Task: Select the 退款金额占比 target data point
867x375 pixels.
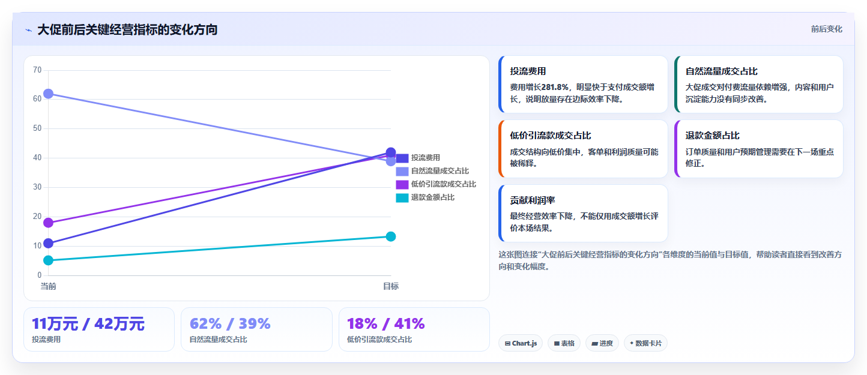Action: point(391,236)
